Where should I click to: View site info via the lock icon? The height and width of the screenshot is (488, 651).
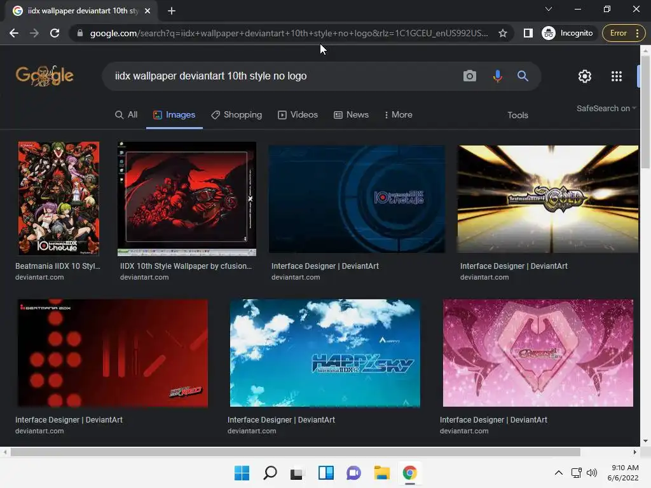coord(80,33)
